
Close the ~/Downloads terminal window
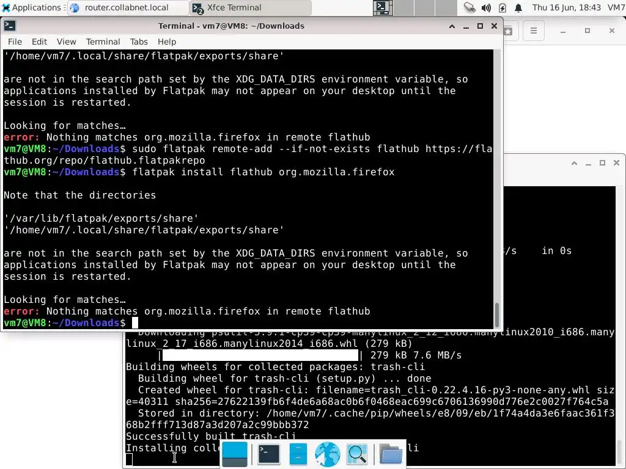click(494, 26)
